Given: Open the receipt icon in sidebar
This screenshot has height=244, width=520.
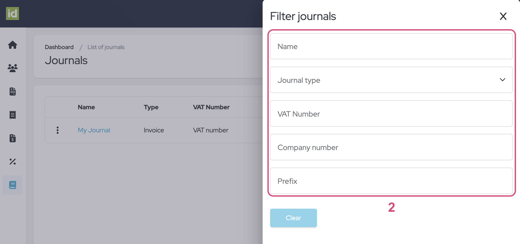Looking at the screenshot, I should [12, 115].
